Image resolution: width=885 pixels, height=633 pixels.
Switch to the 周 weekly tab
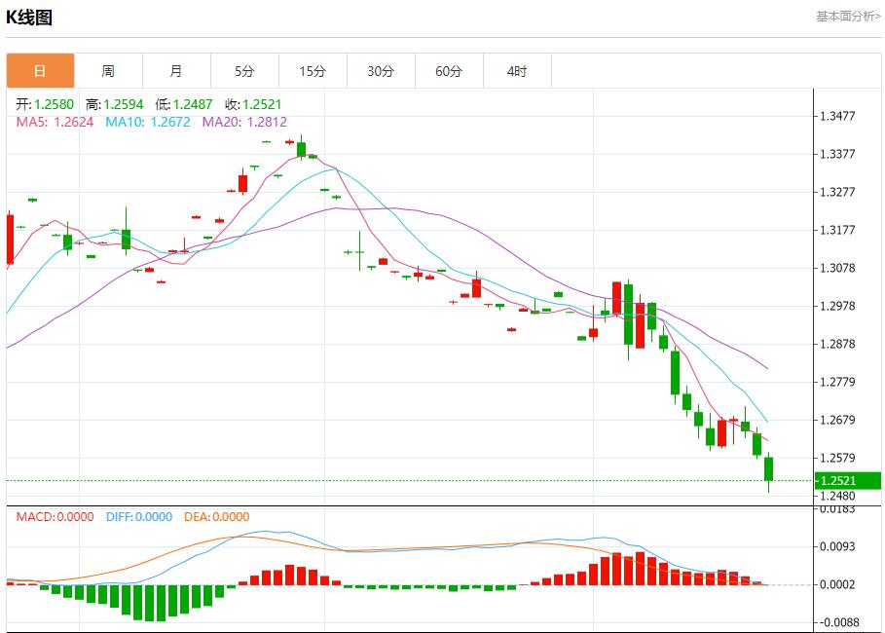pos(108,71)
